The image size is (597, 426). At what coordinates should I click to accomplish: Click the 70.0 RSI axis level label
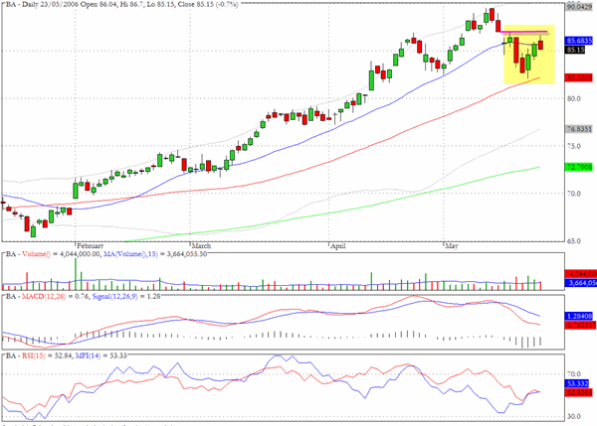pyautogui.click(x=574, y=374)
